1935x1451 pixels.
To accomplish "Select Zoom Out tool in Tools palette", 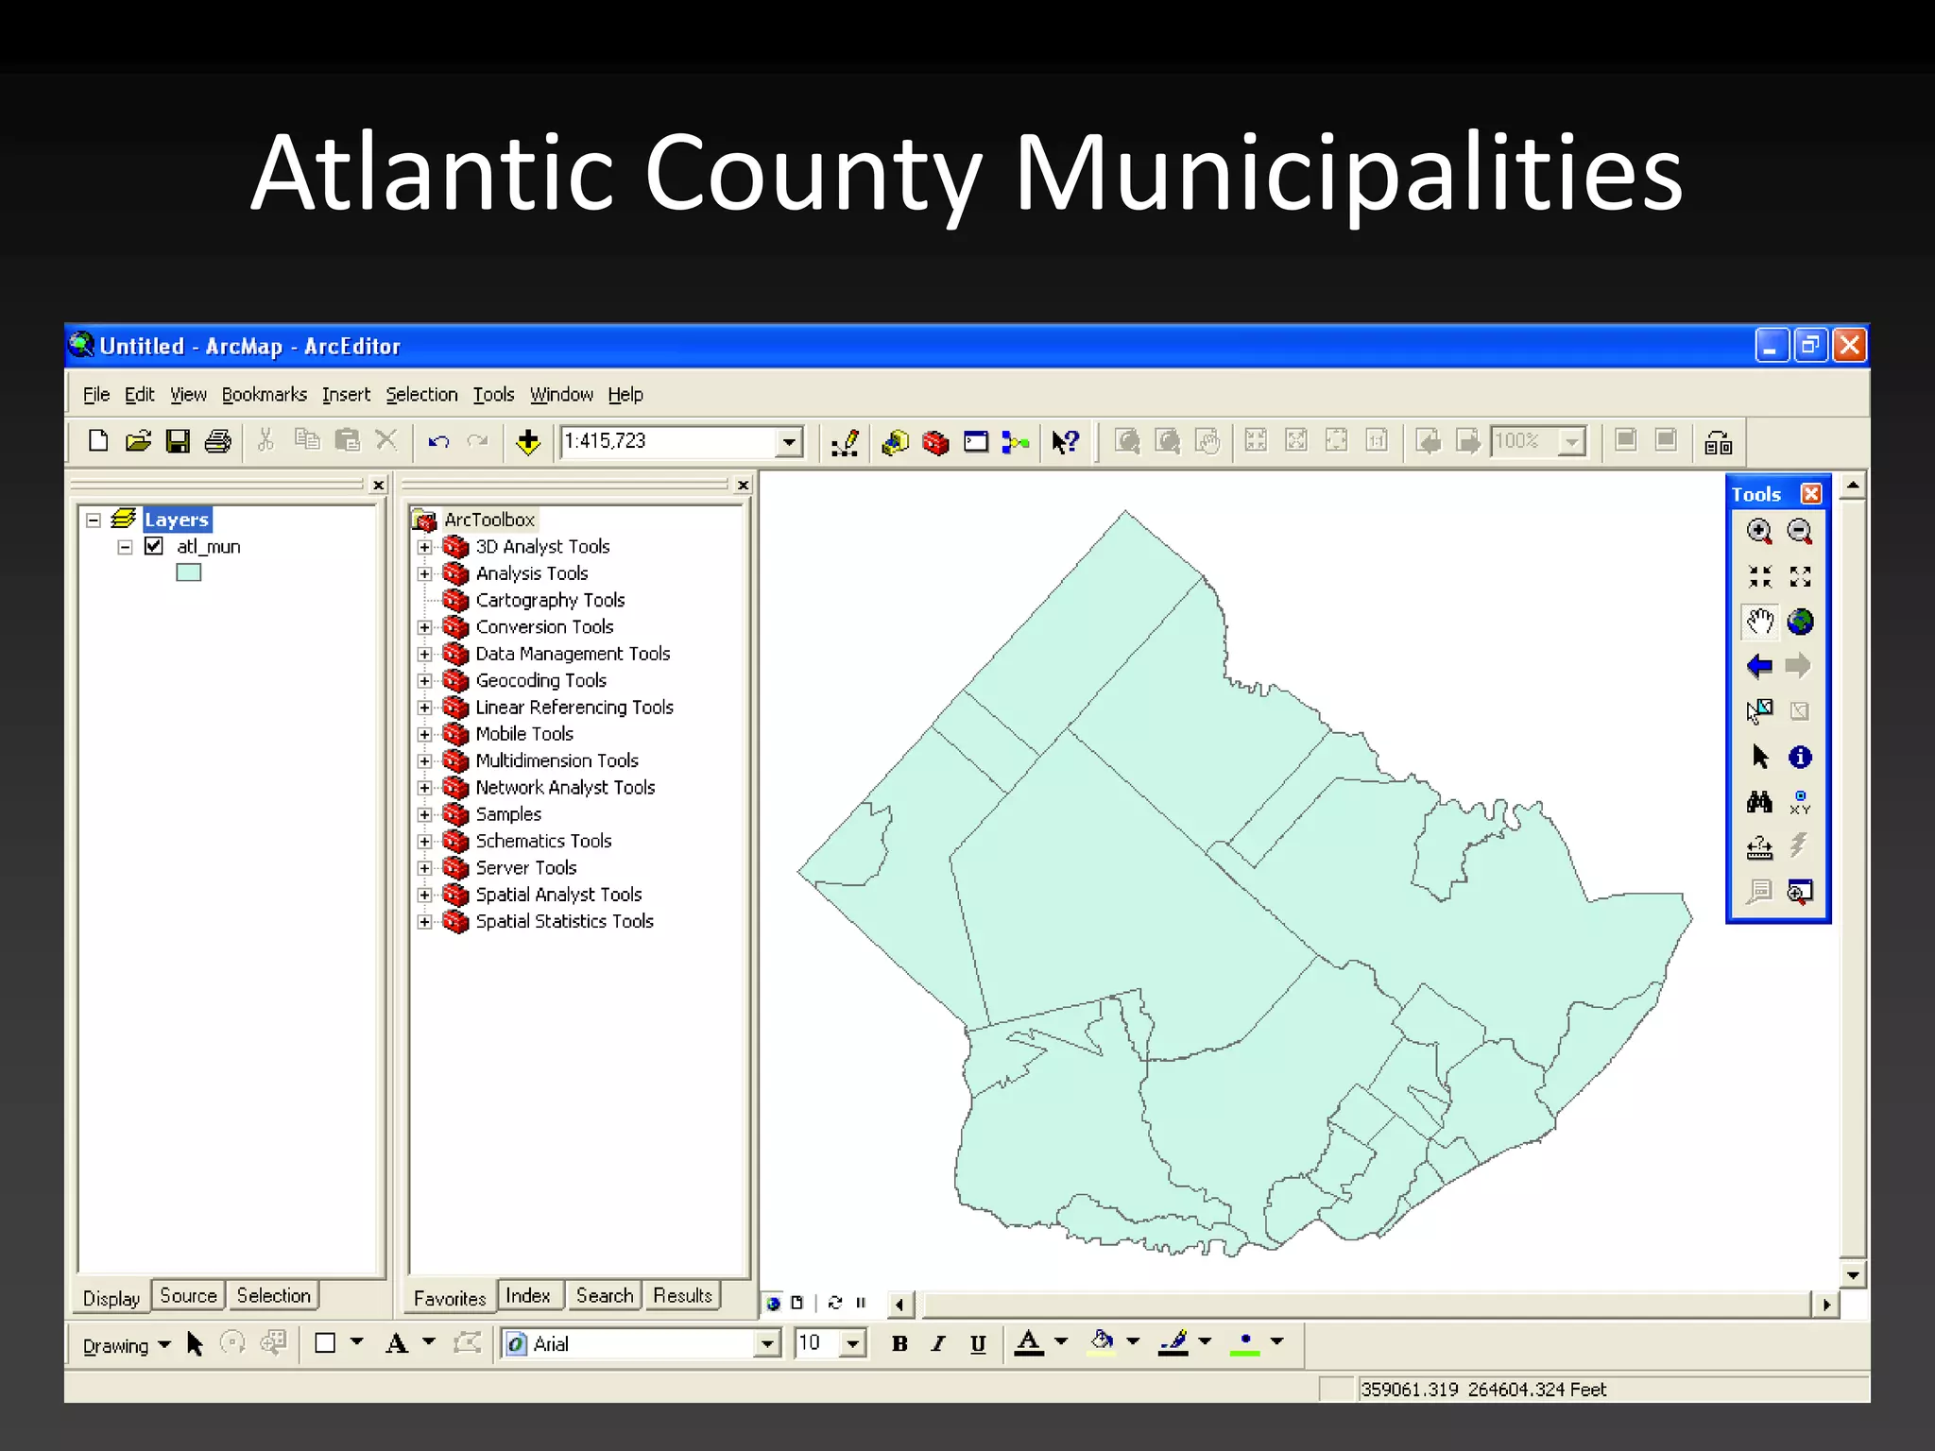I will click(1800, 532).
